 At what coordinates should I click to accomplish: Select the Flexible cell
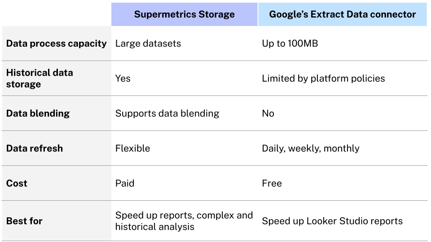coord(132,148)
